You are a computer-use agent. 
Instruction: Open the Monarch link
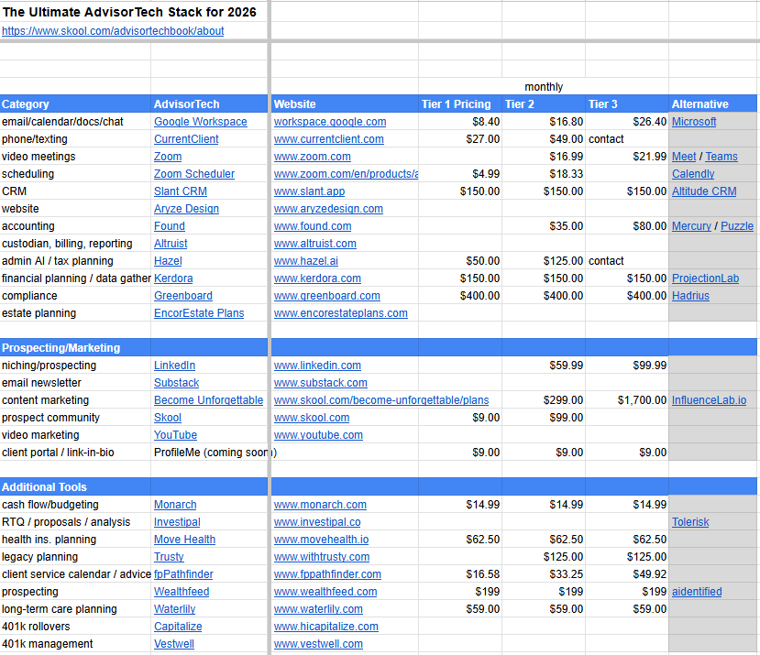(175, 505)
